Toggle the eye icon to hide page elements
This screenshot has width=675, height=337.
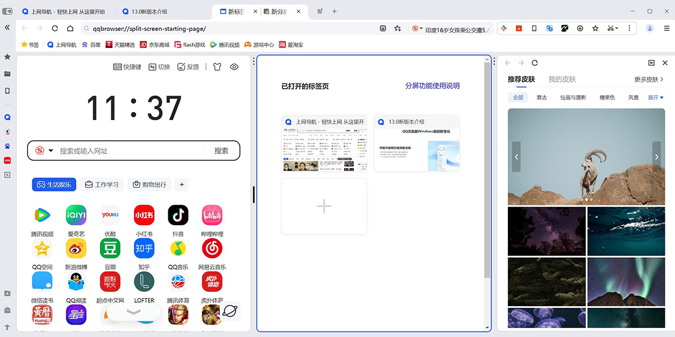[x=234, y=67]
